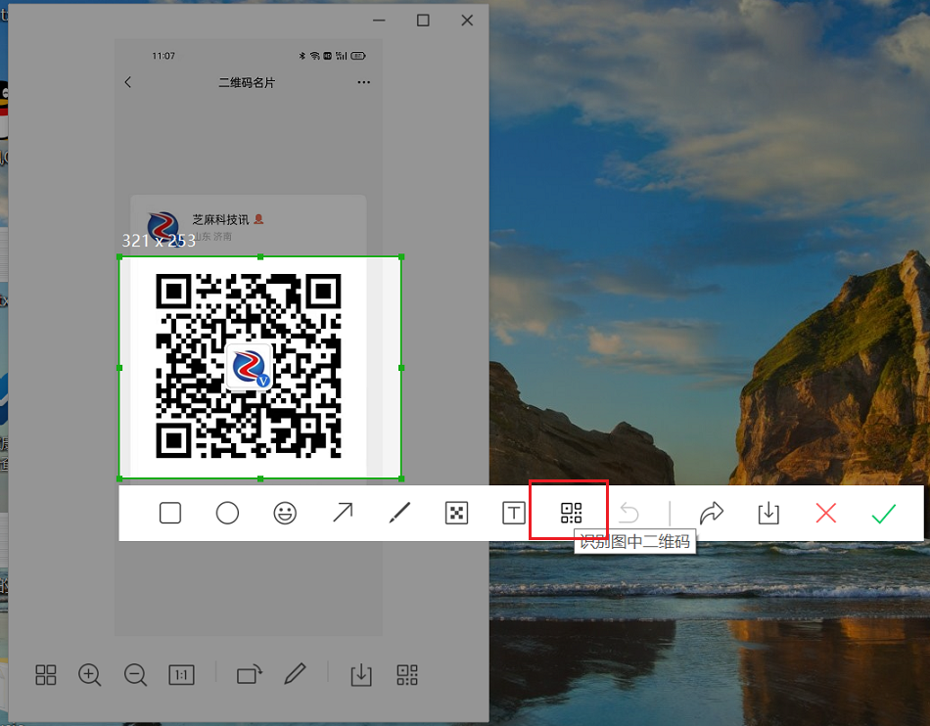Maximize the image viewer window
930x726 pixels.
pyautogui.click(x=423, y=21)
